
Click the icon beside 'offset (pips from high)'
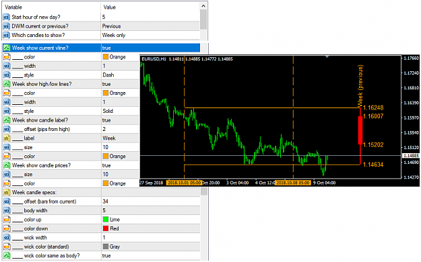coord(7,130)
